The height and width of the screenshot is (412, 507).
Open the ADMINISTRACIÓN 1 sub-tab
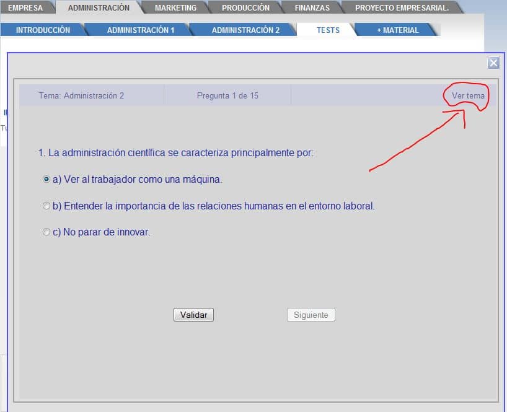pyautogui.click(x=141, y=30)
